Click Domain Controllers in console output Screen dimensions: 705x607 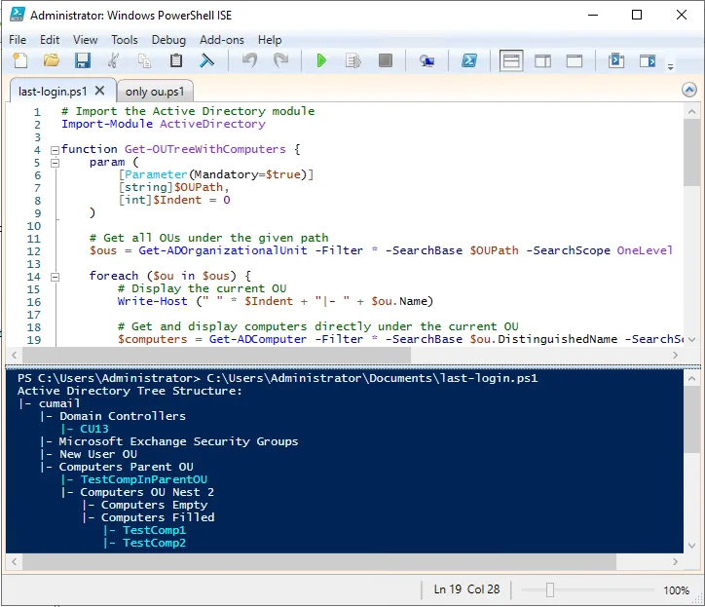tap(123, 416)
